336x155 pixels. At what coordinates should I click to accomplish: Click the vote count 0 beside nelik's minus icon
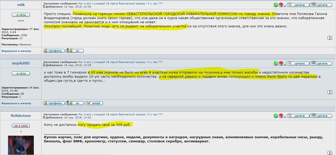pyautogui.click(x=285, y=6)
